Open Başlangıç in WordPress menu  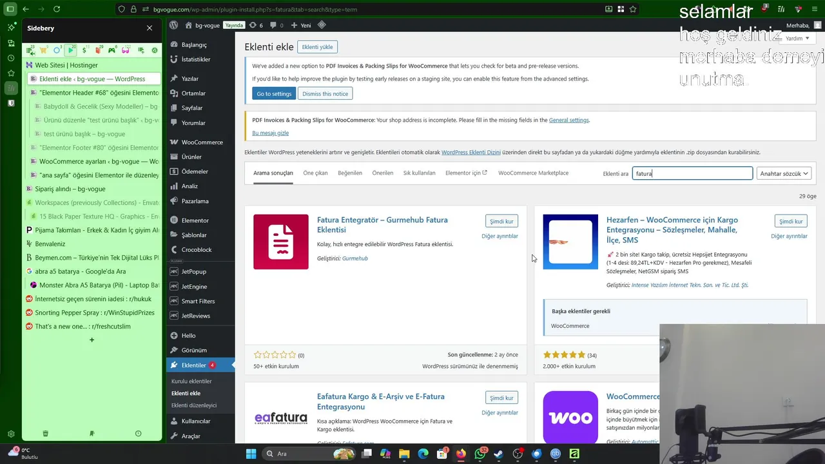point(200,44)
